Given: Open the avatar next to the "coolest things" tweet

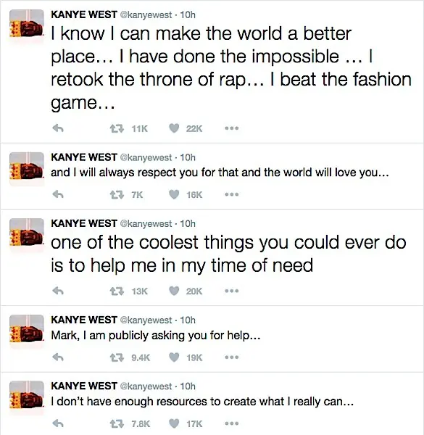Looking at the screenshot, I should click(27, 235).
